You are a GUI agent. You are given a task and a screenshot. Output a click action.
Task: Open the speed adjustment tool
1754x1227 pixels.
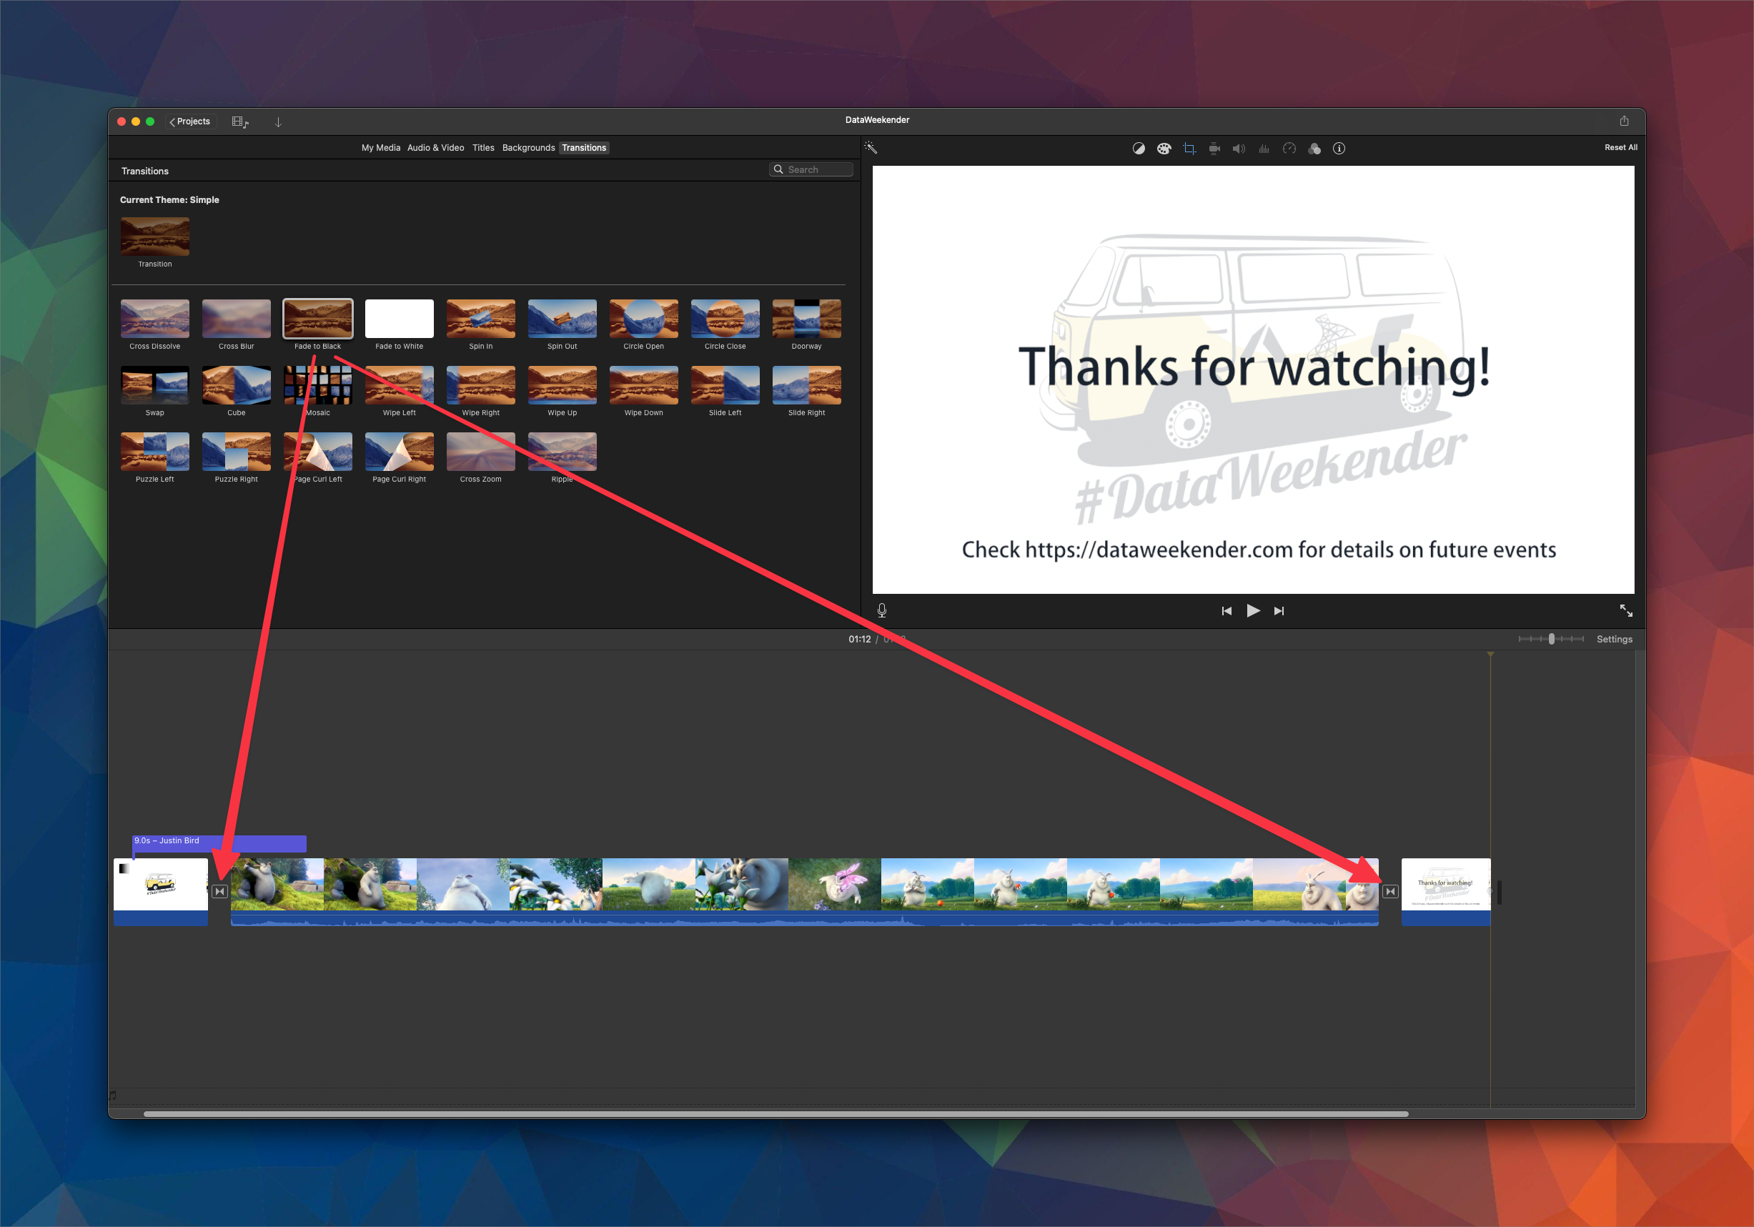pos(1289,148)
